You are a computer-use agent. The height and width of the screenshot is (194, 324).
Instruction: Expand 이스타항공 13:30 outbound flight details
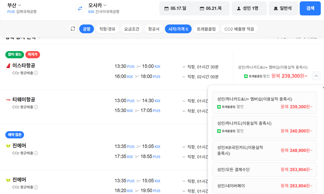[184, 67]
